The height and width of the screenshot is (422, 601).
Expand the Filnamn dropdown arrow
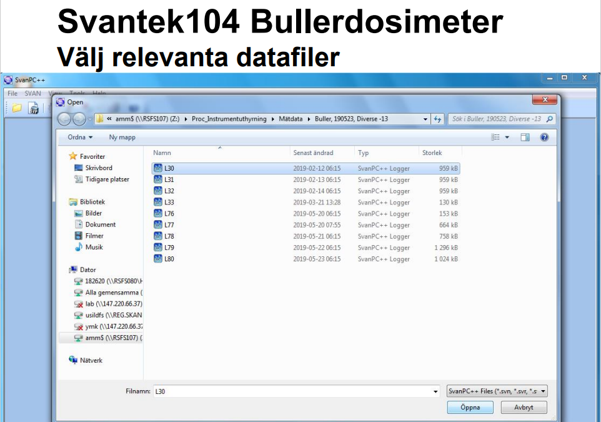click(435, 391)
